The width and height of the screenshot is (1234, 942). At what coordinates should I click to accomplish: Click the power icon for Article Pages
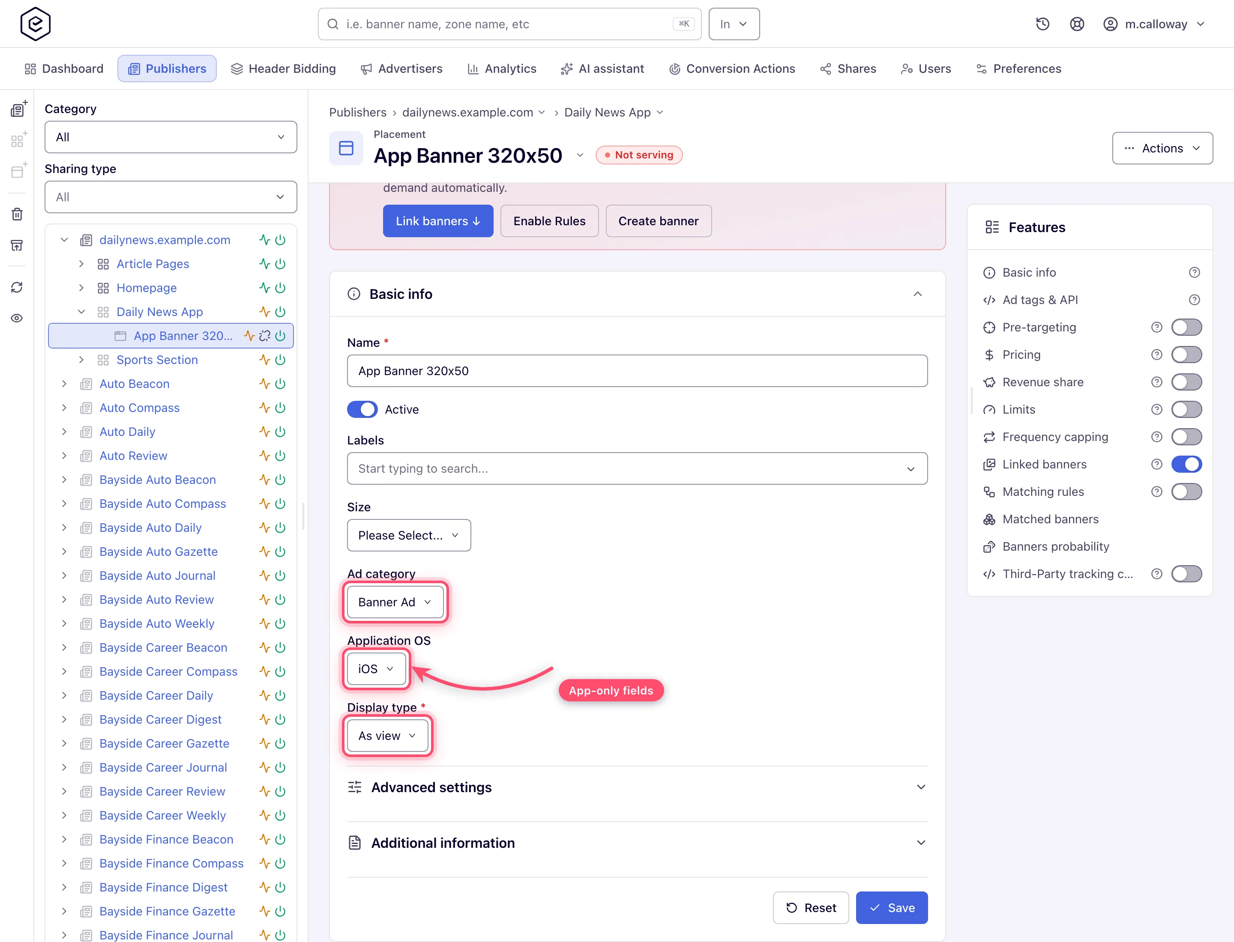click(281, 263)
